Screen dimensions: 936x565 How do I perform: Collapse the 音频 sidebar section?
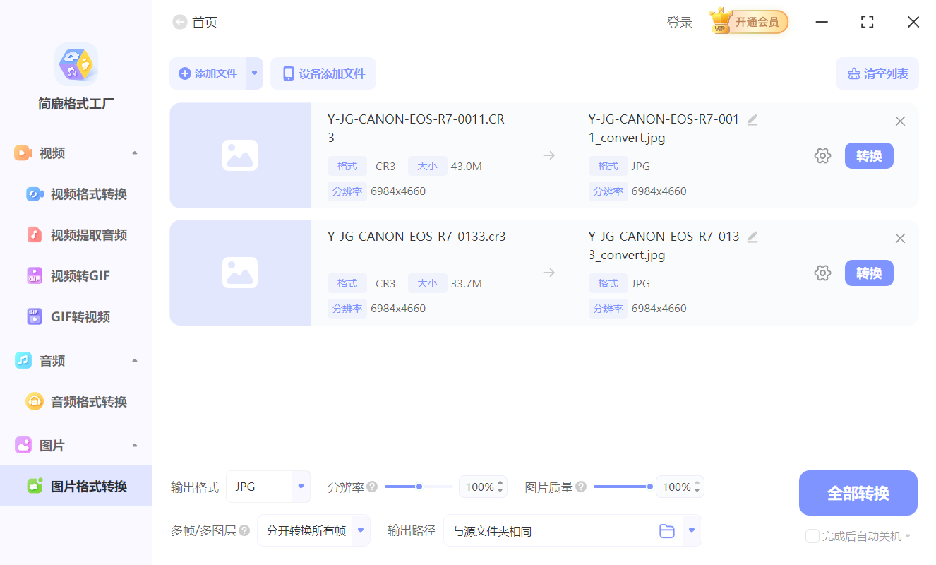(135, 361)
